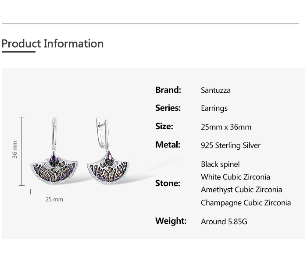The height and width of the screenshot is (261, 307).
Task: Open the Santuzza brand name
Action: pyautogui.click(x=215, y=90)
